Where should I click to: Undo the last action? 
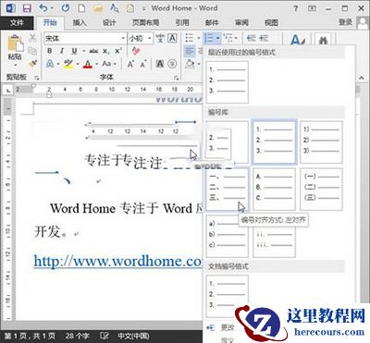[x=44, y=8]
